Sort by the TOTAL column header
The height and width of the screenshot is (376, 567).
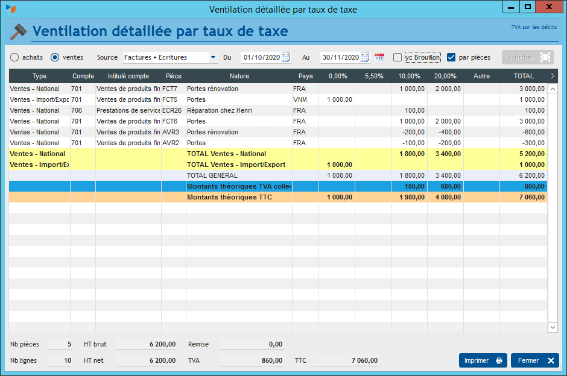[523, 77]
